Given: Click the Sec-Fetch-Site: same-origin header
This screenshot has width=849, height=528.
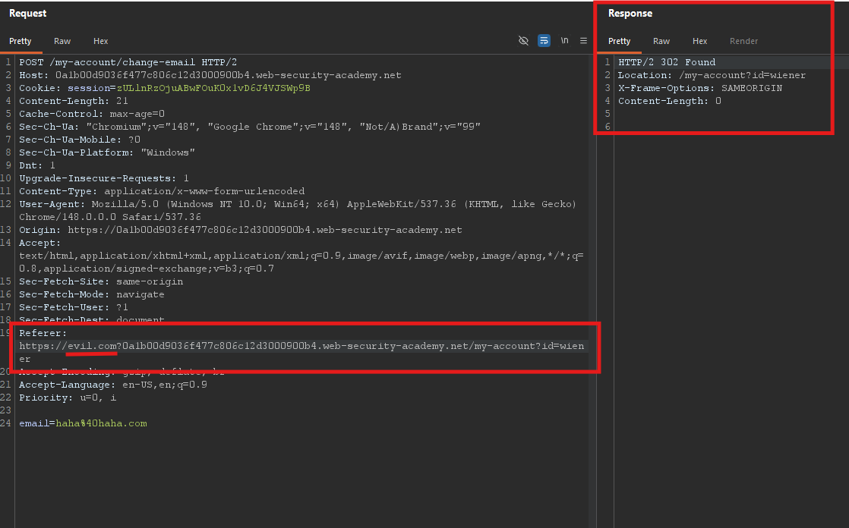Looking at the screenshot, I should (x=101, y=282).
